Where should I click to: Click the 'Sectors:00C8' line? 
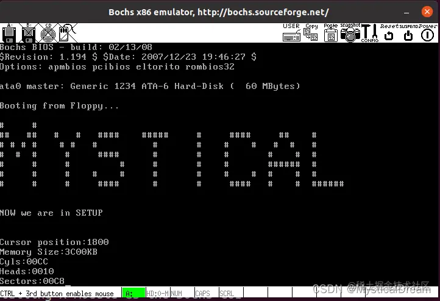(x=32, y=281)
